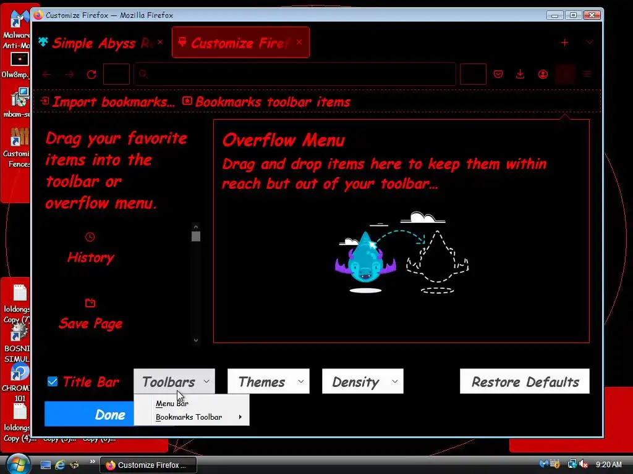This screenshot has width=633, height=474.
Task: Close the Customize Firefox tab
Action: pyautogui.click(x=299, y=42)
